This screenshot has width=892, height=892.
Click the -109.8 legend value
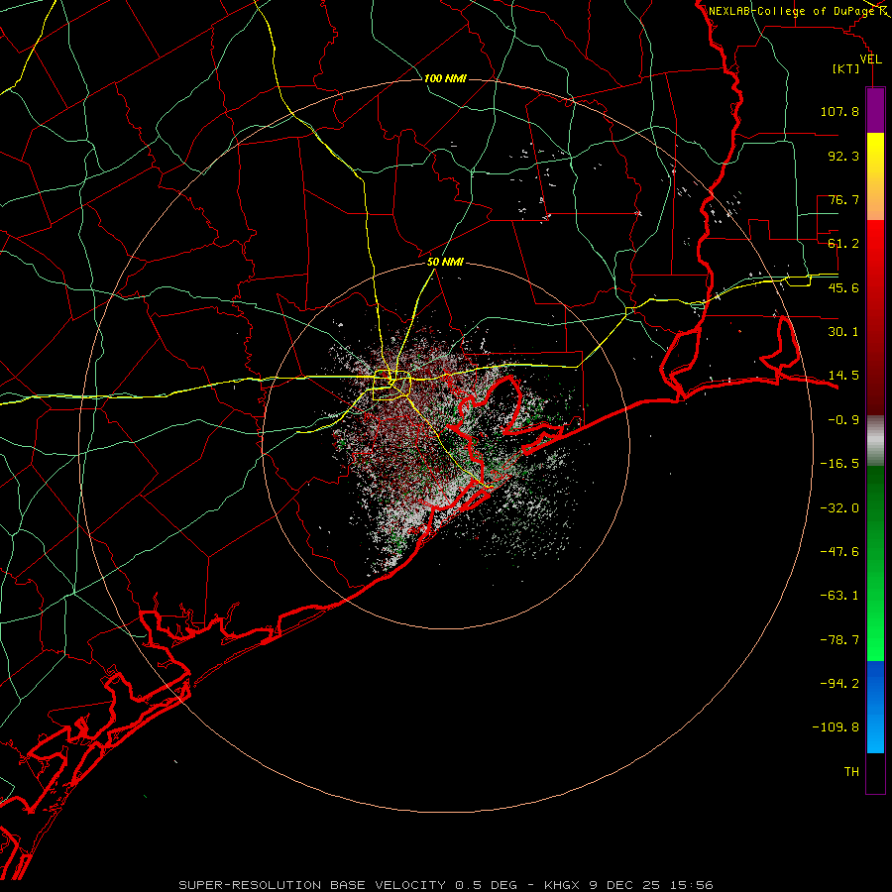coord(836,727)
